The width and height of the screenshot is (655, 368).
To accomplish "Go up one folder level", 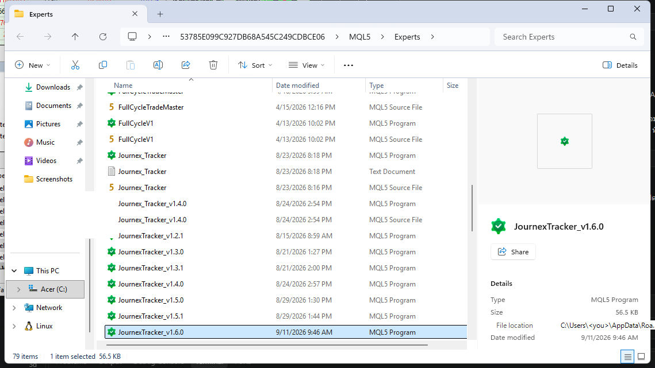I will pyautogui.click(x=75, y=37).
